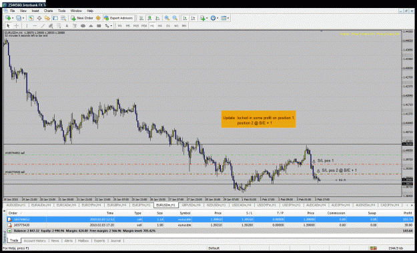The height and width of the screenshot is (253, 417).
Task: Select the Cursor arrow tool
Action: (x=8, y=26)
